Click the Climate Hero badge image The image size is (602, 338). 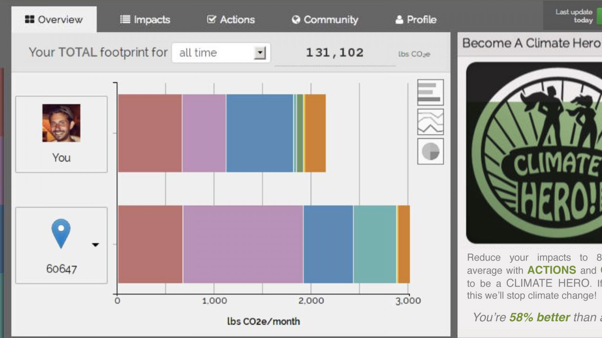tap(534, 153)
